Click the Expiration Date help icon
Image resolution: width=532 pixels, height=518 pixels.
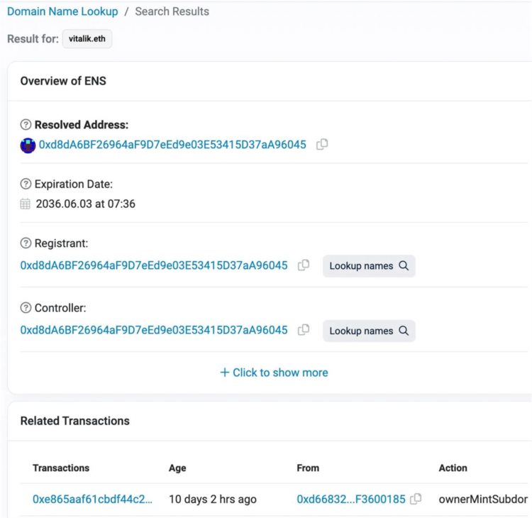(x=26, y=184)
